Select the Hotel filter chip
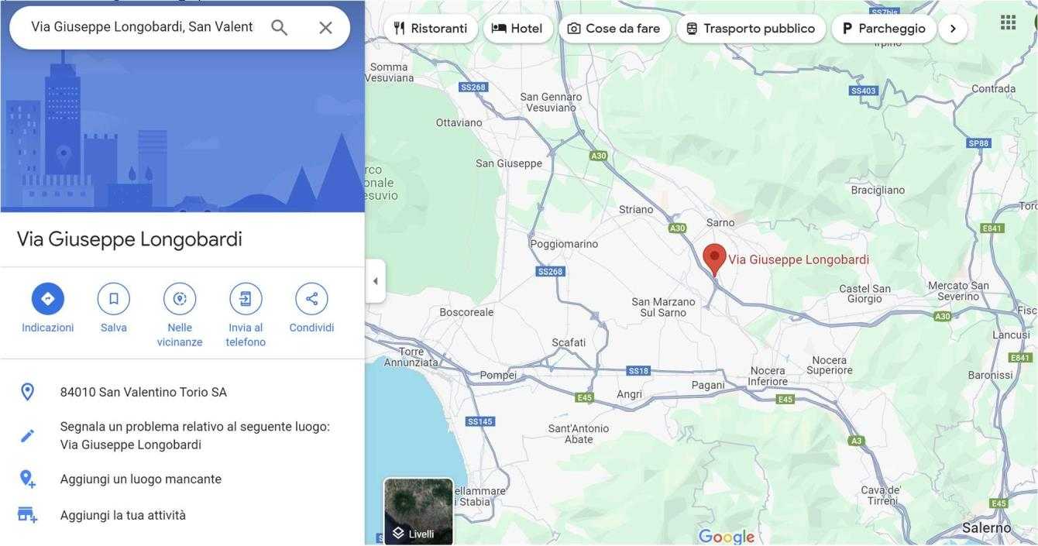This screenshot has height=546, width=1038. click(517, 29)
